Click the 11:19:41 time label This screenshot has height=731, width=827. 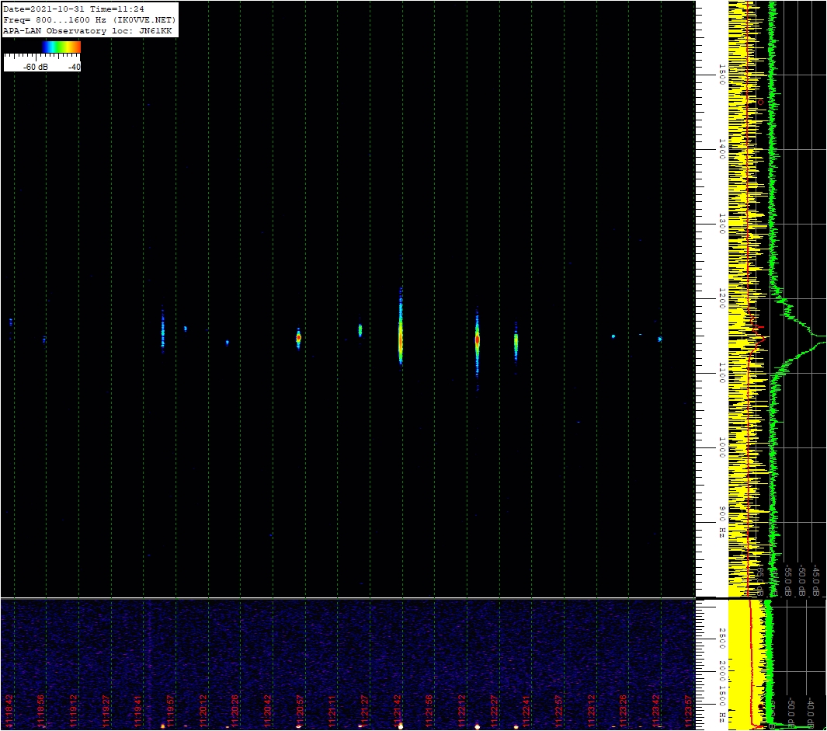click(138, 711)
